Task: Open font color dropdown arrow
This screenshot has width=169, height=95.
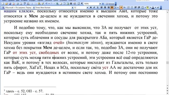Action: [x=156, y=7]
